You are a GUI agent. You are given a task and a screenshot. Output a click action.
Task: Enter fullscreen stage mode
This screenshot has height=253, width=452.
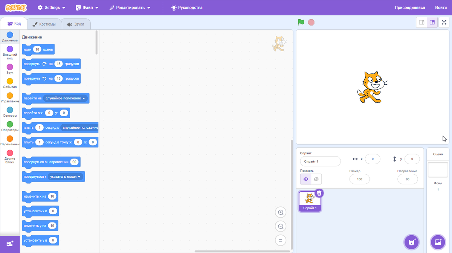tap(444, 22)
